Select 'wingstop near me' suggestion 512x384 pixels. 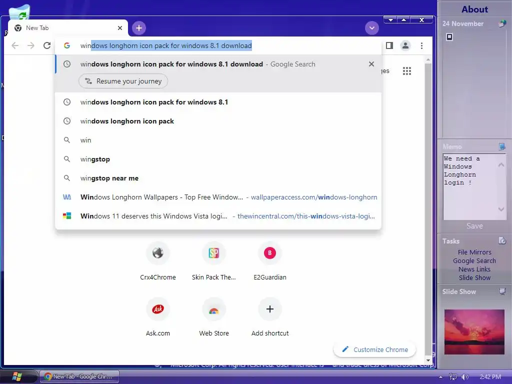tap(218, 178)
